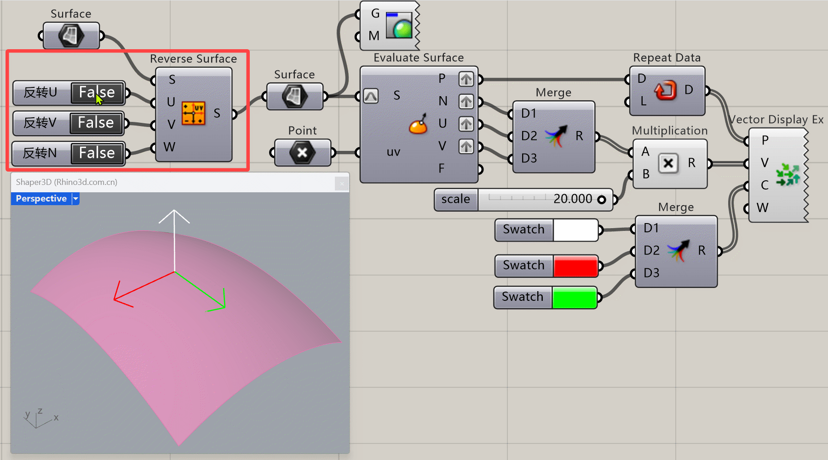Click the upper Merge component icon
The width and height of the screenshot is (828, 460).
pyautogui.click(x=556, y=136)
